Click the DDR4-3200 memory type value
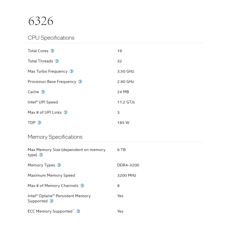228x228 pixels. (128, 165)
